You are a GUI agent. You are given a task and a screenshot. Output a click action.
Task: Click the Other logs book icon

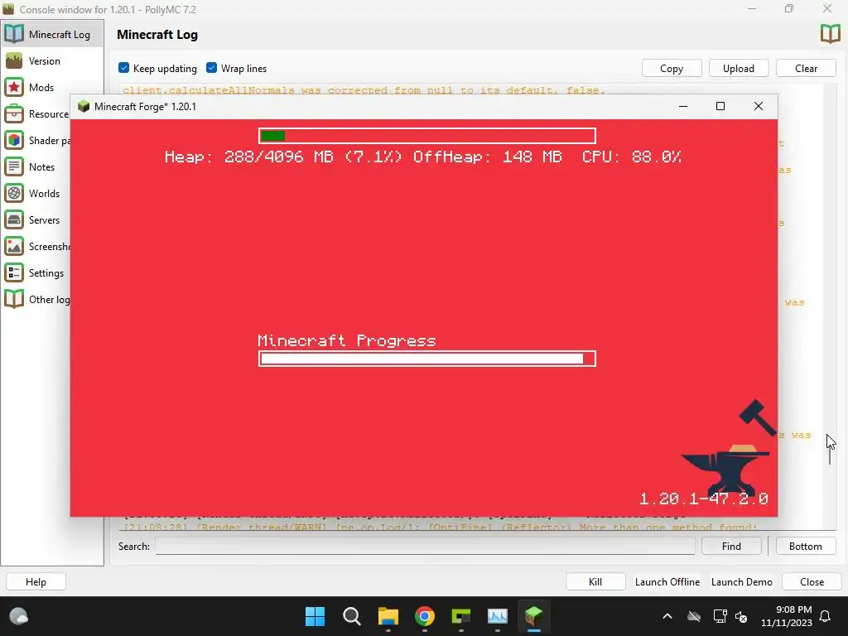(14, 299)
